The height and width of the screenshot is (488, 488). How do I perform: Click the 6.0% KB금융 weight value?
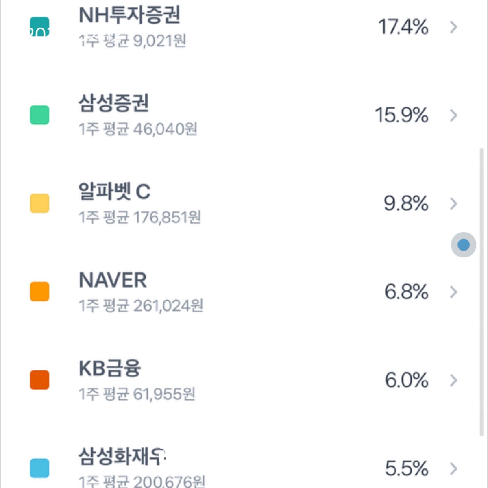point(406,380)
